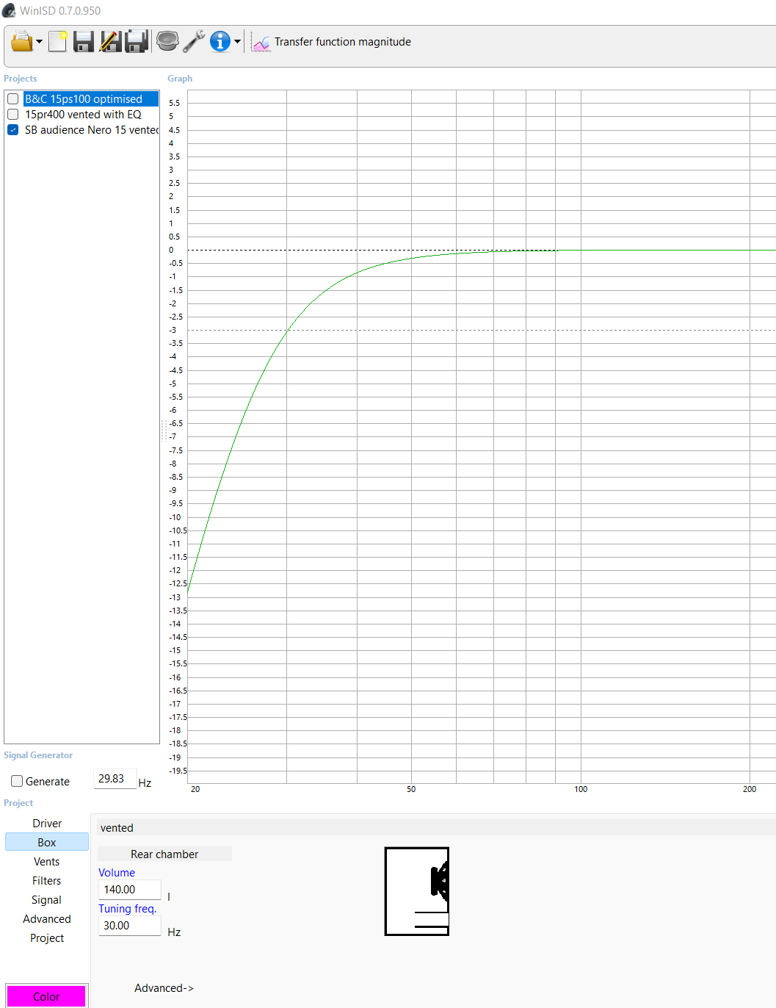Switch to the Project tab

pos(47,938)
